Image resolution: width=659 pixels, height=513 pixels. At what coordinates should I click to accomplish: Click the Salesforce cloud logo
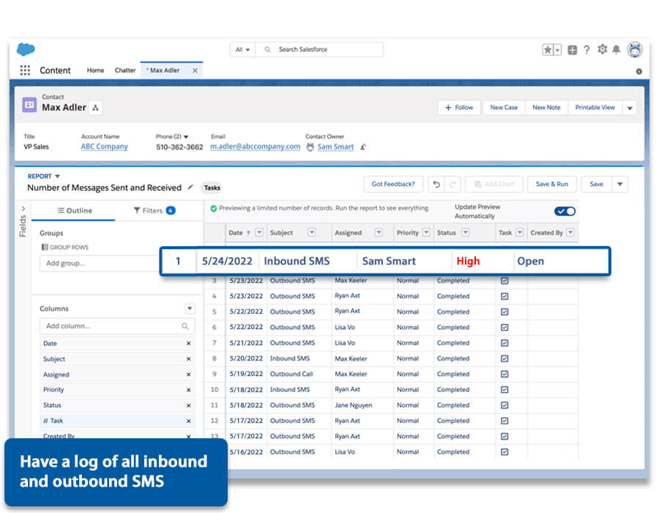coord(26,49)
